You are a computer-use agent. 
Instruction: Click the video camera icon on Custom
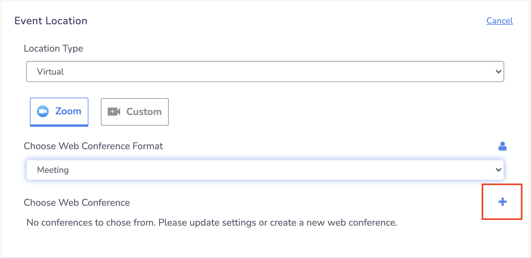(x=114, y=112)
